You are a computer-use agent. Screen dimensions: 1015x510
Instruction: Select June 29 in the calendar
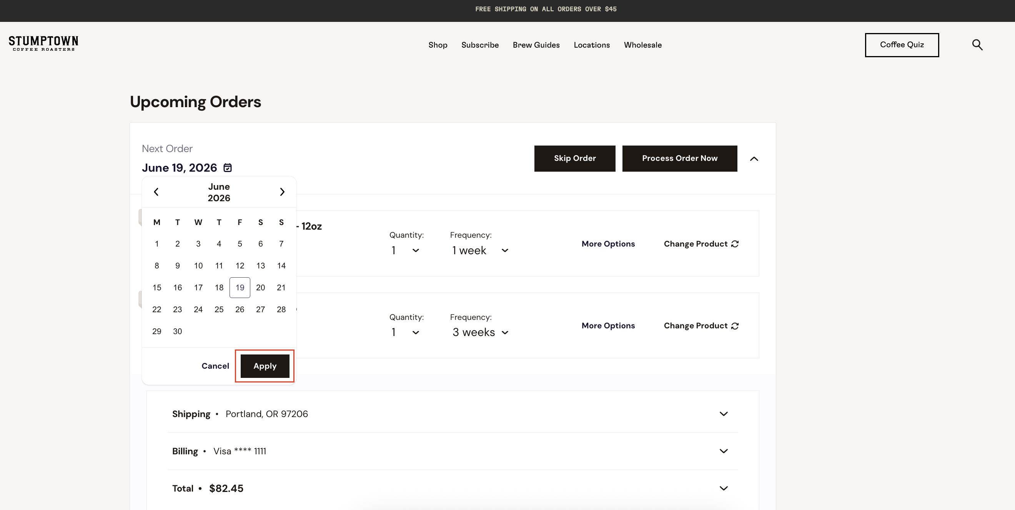point(157,331)
